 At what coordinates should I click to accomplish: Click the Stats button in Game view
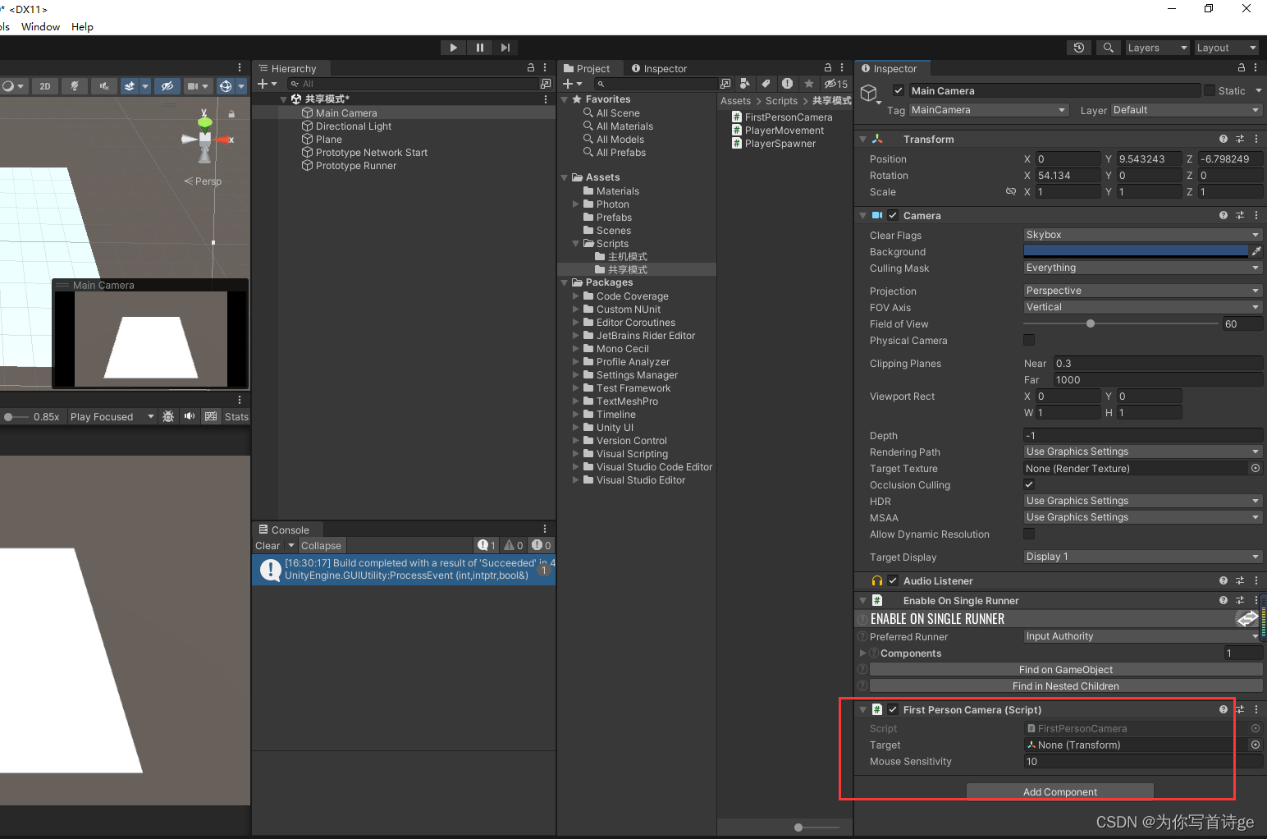coord(236,417)
